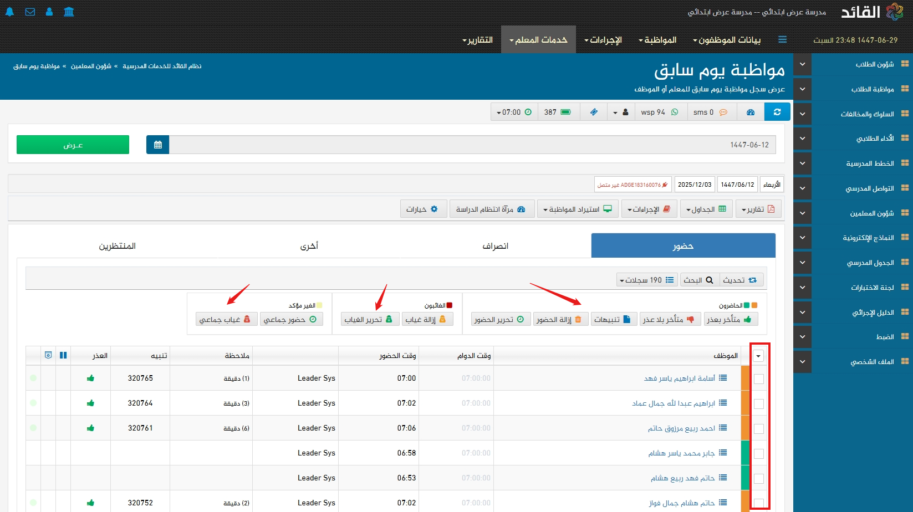Select checkbox for جابر محمد ياسر هشام
Viewport: 913px width, 512px height.
click(x=759, y=453)
